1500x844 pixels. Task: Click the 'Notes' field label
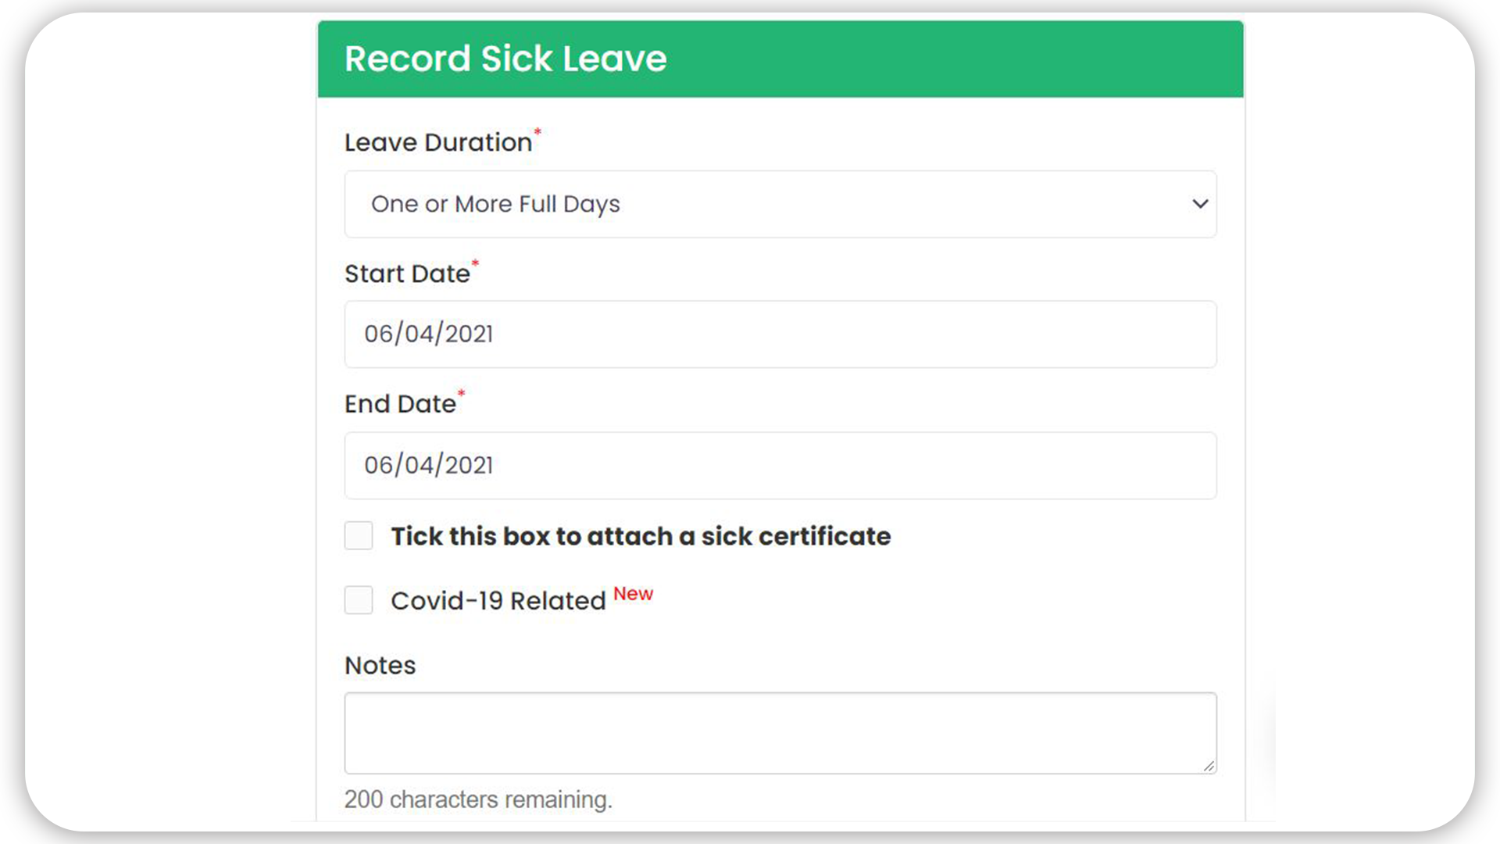(x=380, y=665)
